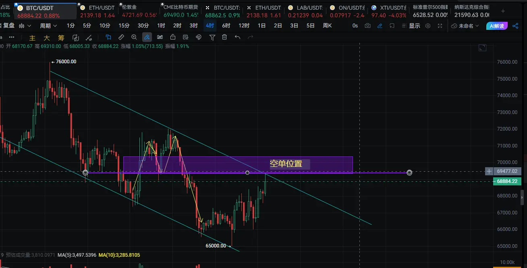This screenshot has height=268, width=527.
Task: Open the 周期 period dropdown
Action: coord(48,26)
